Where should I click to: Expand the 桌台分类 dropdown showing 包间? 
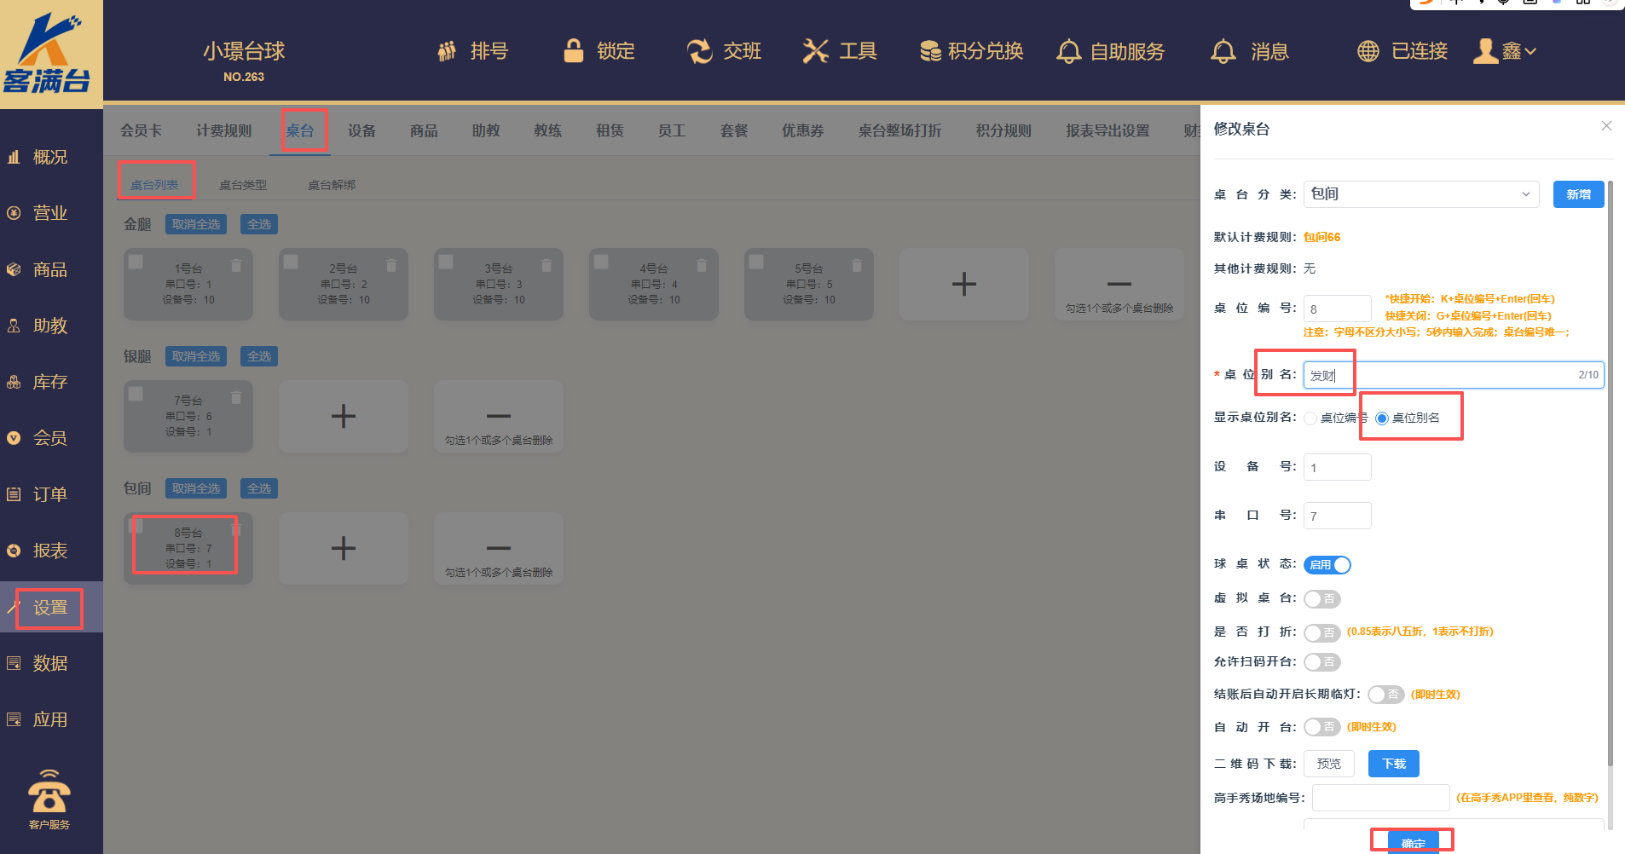pyautogui.click(x=1420, y=194)
